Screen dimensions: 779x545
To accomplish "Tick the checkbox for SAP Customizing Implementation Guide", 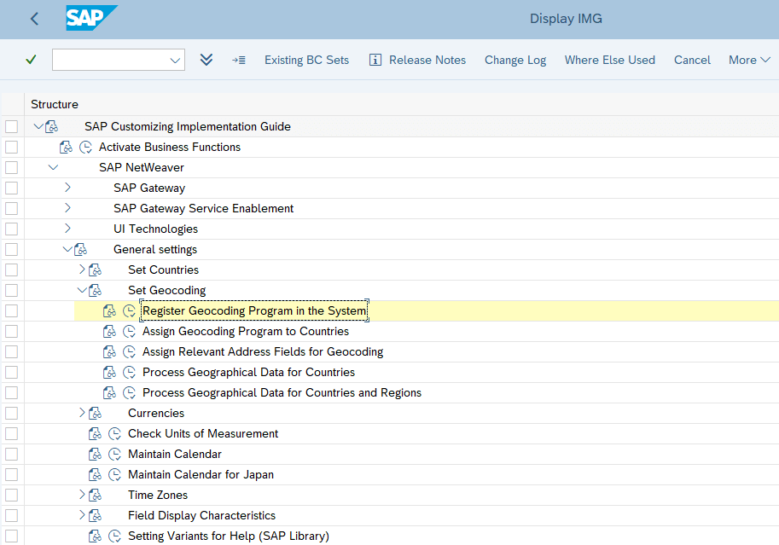I will coord(11,127).
